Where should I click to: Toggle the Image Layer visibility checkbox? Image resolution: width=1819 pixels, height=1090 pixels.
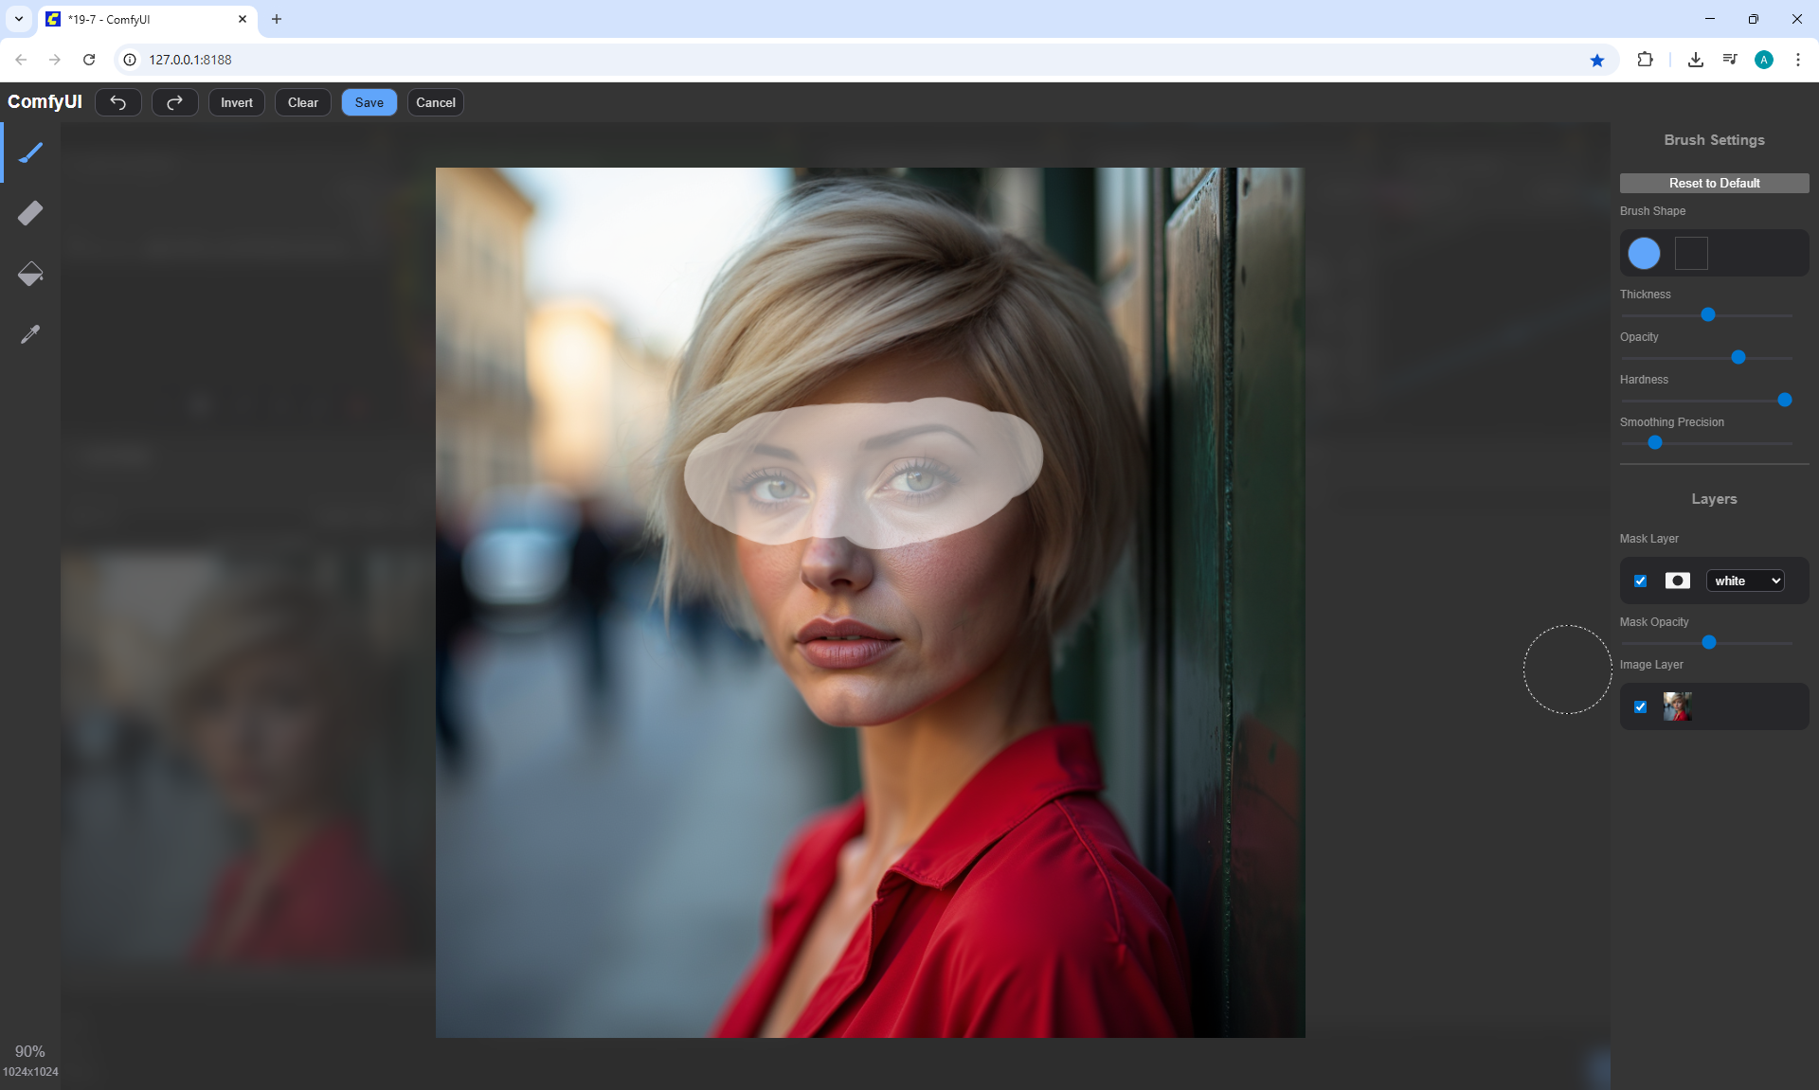click(1641, 706)
